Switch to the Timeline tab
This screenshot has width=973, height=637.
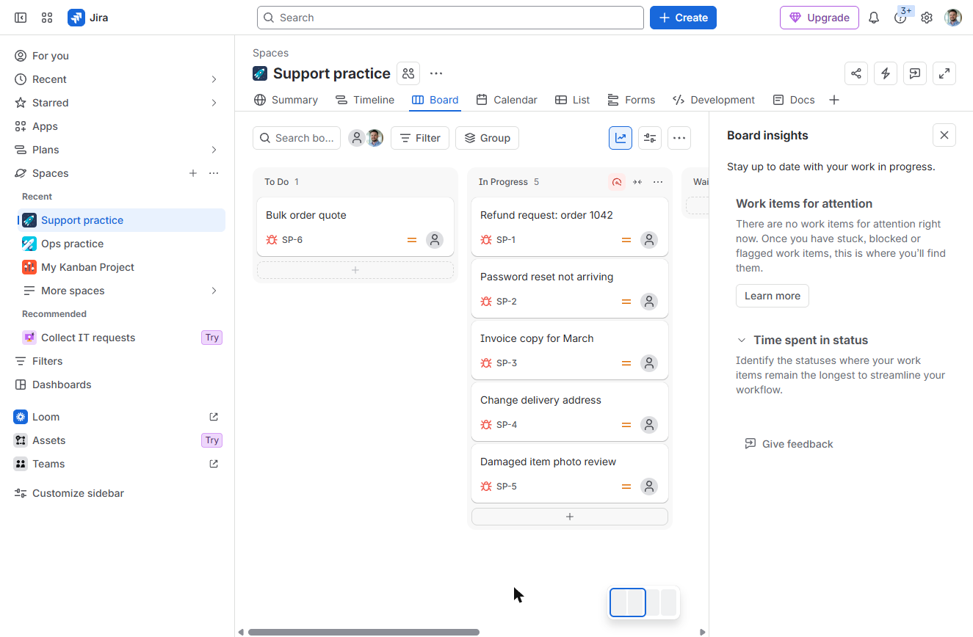tap(365, 100)
